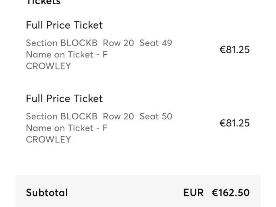Select CROWLEY under the Seat 49 ticket
Screen dimensions: 276x207
[x=48, y=66]
